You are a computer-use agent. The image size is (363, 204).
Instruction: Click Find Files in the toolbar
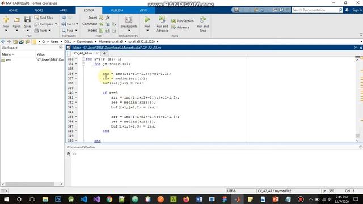(44, 18)
